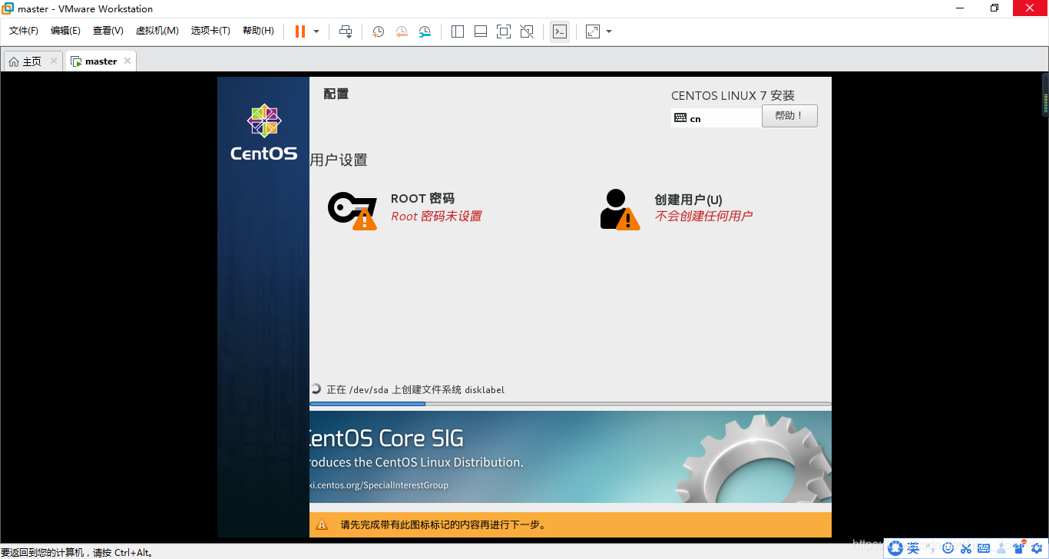Enter full screen mode icon
The image size is (1049, 559).
504,31
